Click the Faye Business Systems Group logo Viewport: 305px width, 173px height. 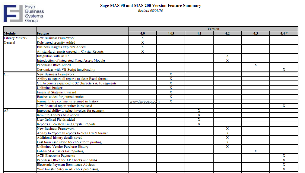[x=24, y=14]
